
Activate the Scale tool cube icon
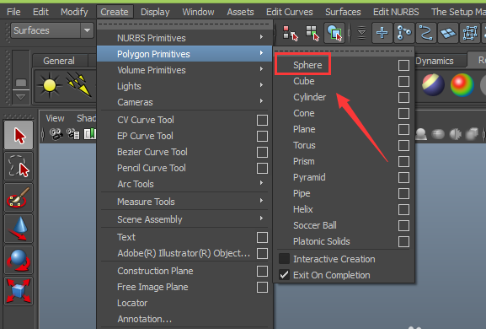[19, 291]
